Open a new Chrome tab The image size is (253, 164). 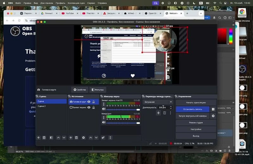[187, 13]
